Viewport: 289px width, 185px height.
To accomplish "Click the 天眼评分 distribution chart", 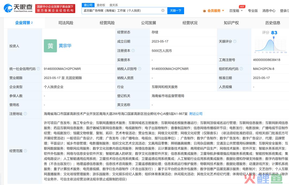I will 271,45.
